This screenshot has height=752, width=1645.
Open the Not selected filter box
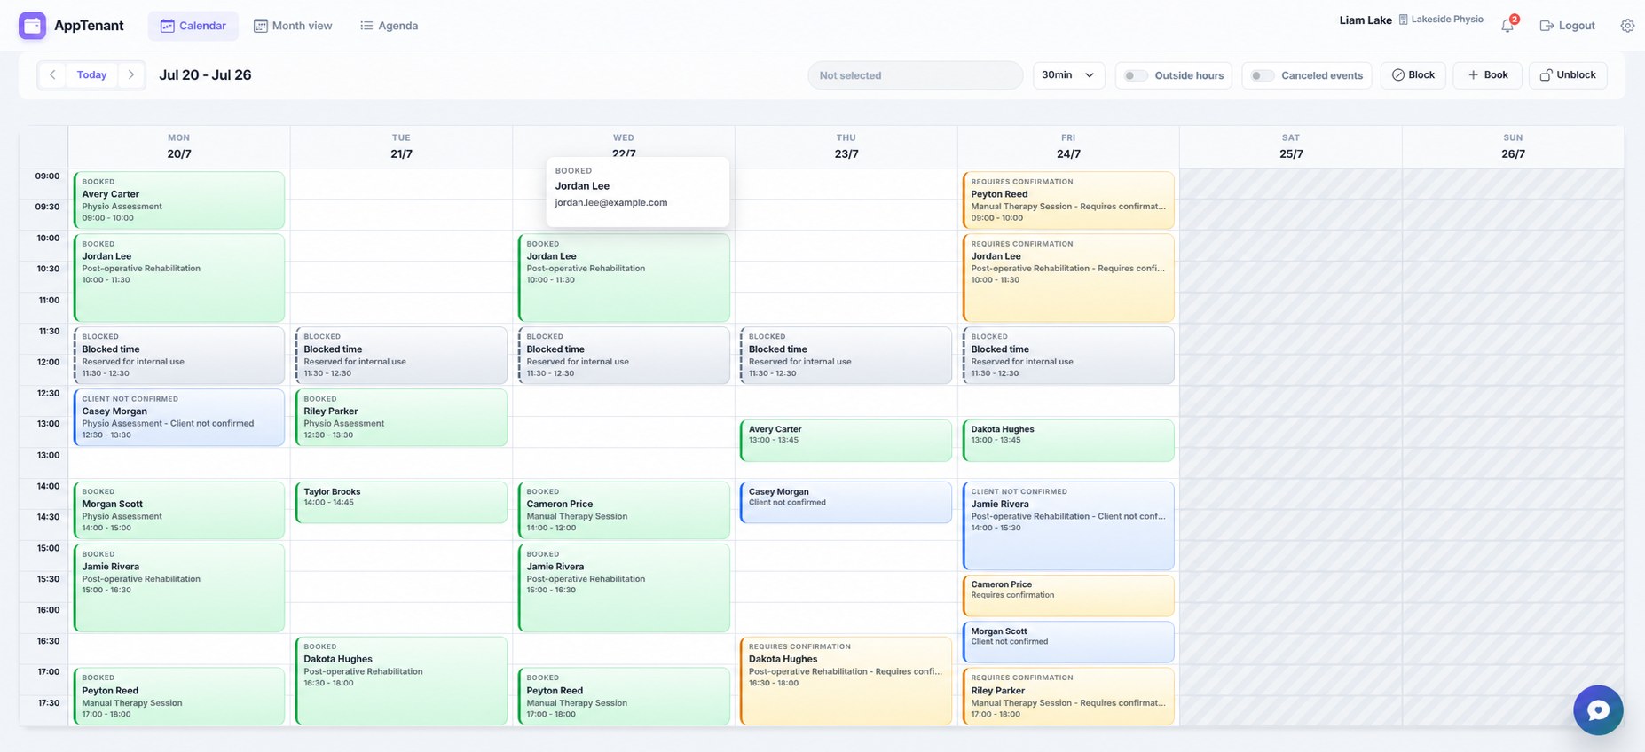pos(915,75)
